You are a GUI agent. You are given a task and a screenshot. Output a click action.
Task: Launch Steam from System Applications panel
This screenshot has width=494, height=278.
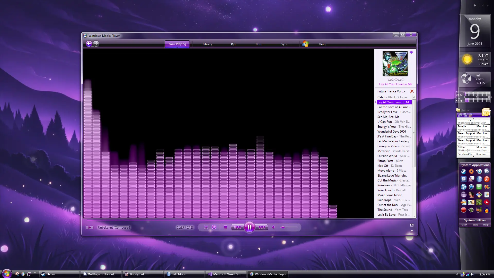click(x=464, y=171)
